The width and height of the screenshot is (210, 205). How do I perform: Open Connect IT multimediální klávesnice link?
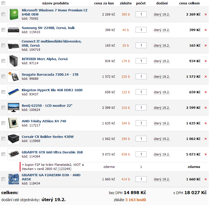(52, 43)
